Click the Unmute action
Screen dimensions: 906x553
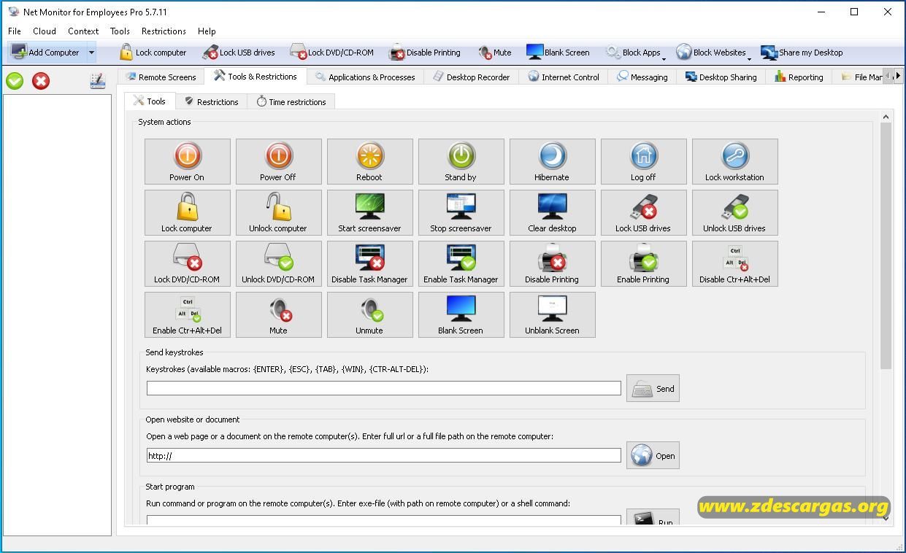coord(369,314)
